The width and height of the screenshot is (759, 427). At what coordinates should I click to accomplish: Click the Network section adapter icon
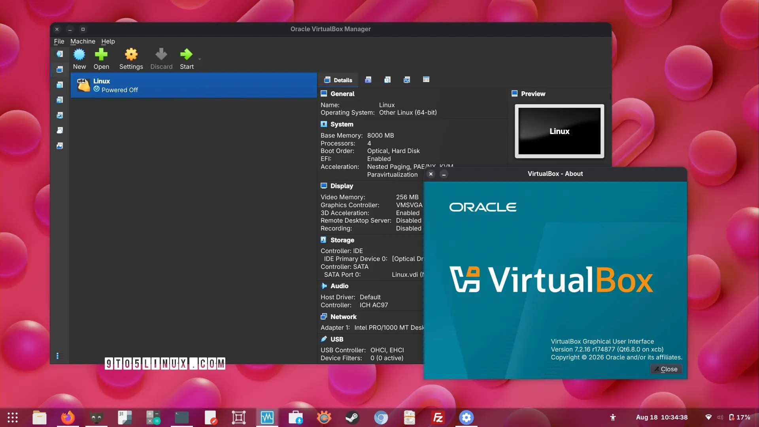324,316
